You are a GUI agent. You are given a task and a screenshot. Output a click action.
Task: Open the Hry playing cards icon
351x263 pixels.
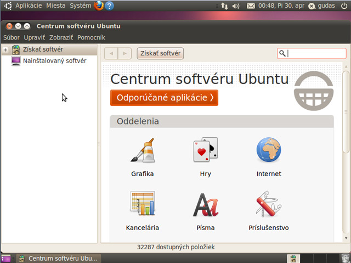coord(206,150)
